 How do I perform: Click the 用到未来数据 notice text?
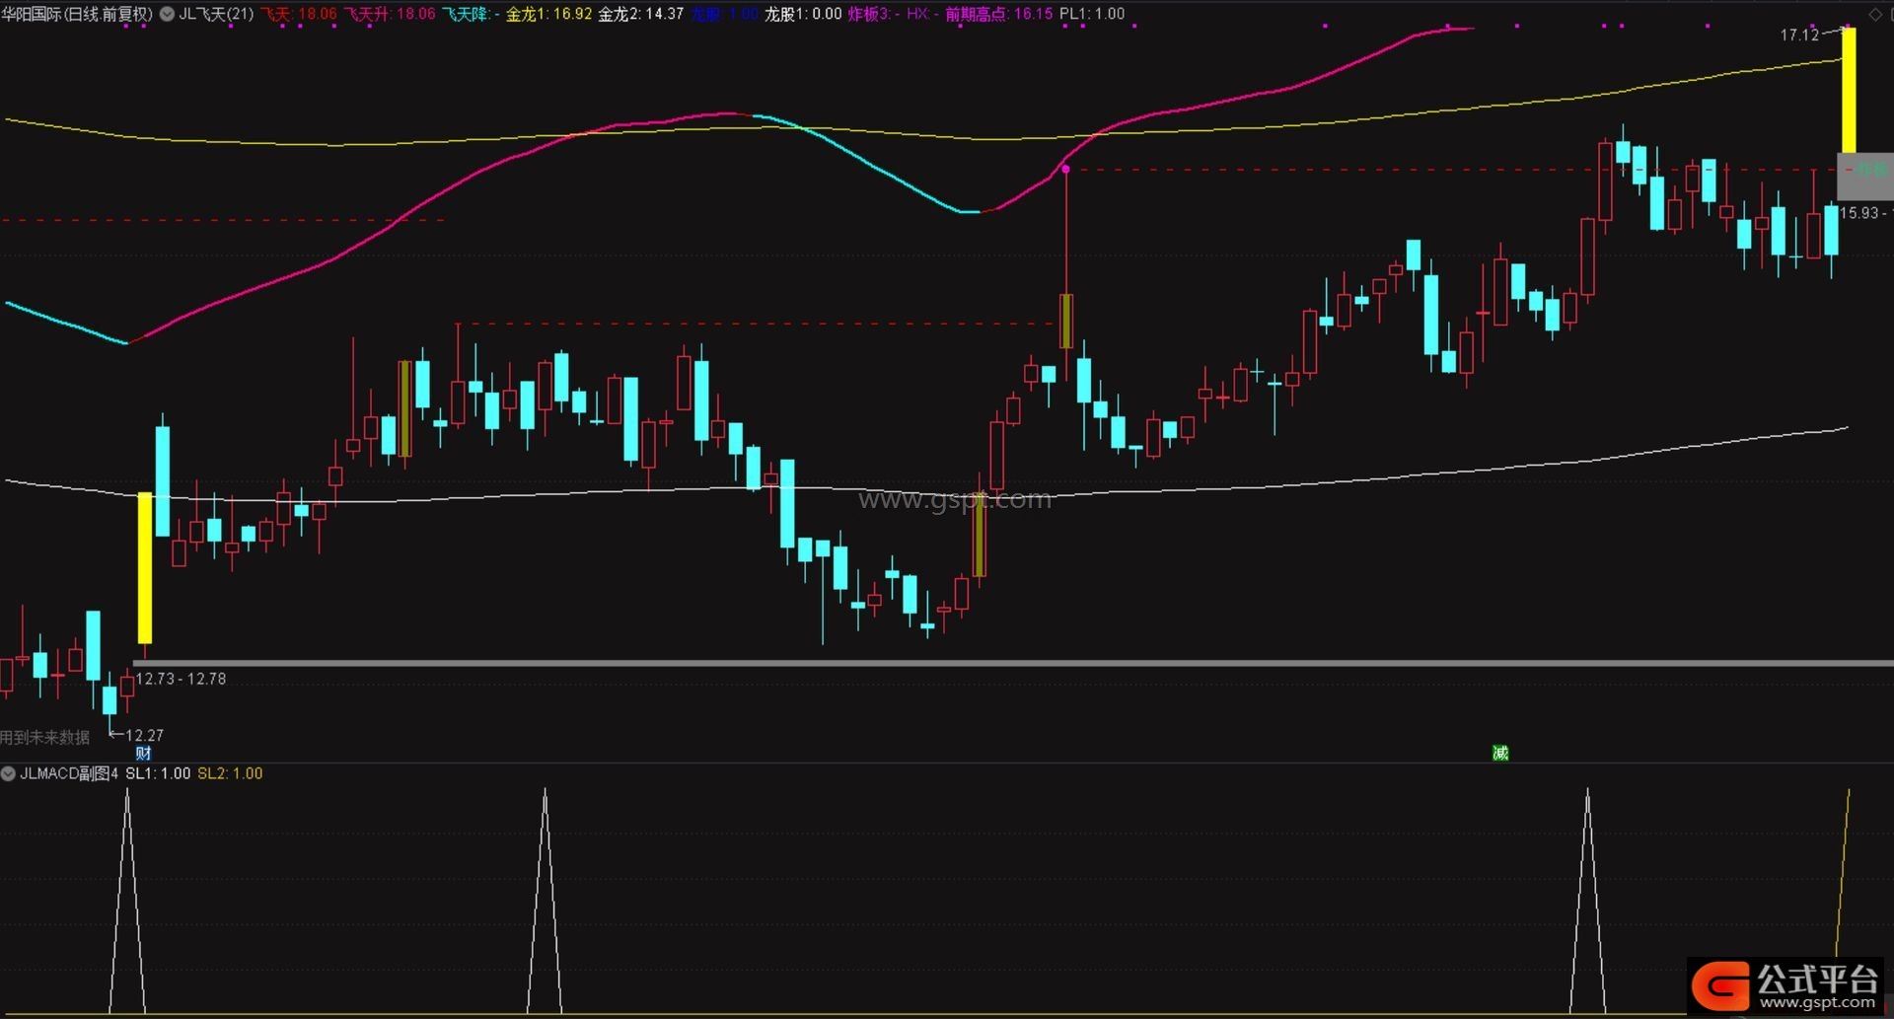(45, 737)
